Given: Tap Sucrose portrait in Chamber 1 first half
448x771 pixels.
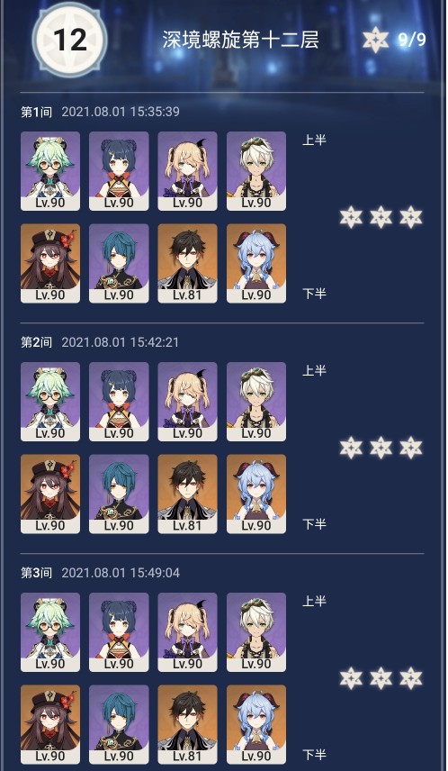Looking at the screenshot, I should [50, 170].
